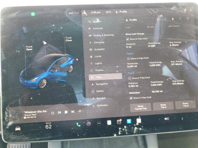Screen dimensions: 198x148
Task: Tap the speaker volume icon
Action: click(x=166, y=119)
